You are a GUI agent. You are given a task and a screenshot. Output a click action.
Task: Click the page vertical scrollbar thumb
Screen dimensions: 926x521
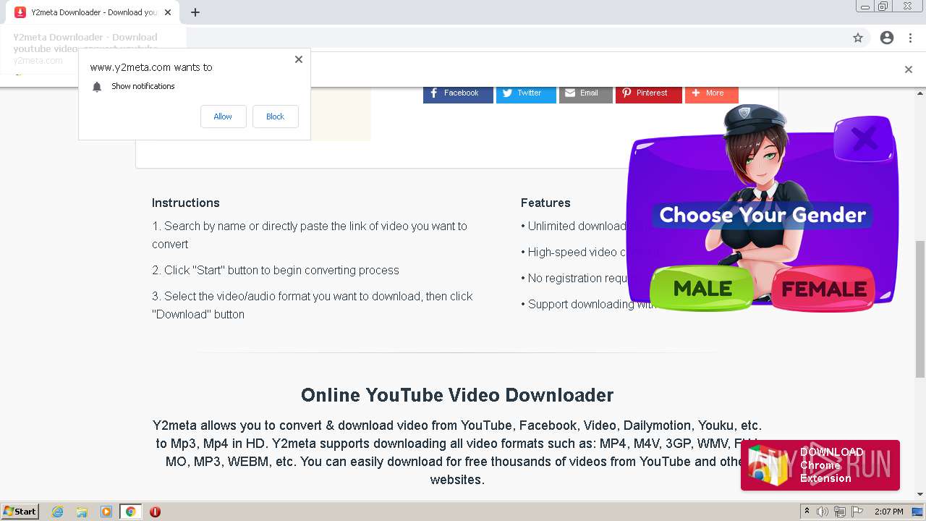920,309
